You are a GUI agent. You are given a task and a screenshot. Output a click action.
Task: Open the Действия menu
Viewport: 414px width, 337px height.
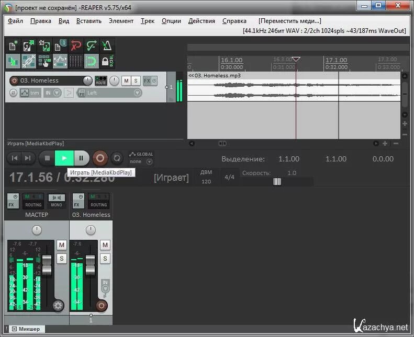(x=202, y=21)
